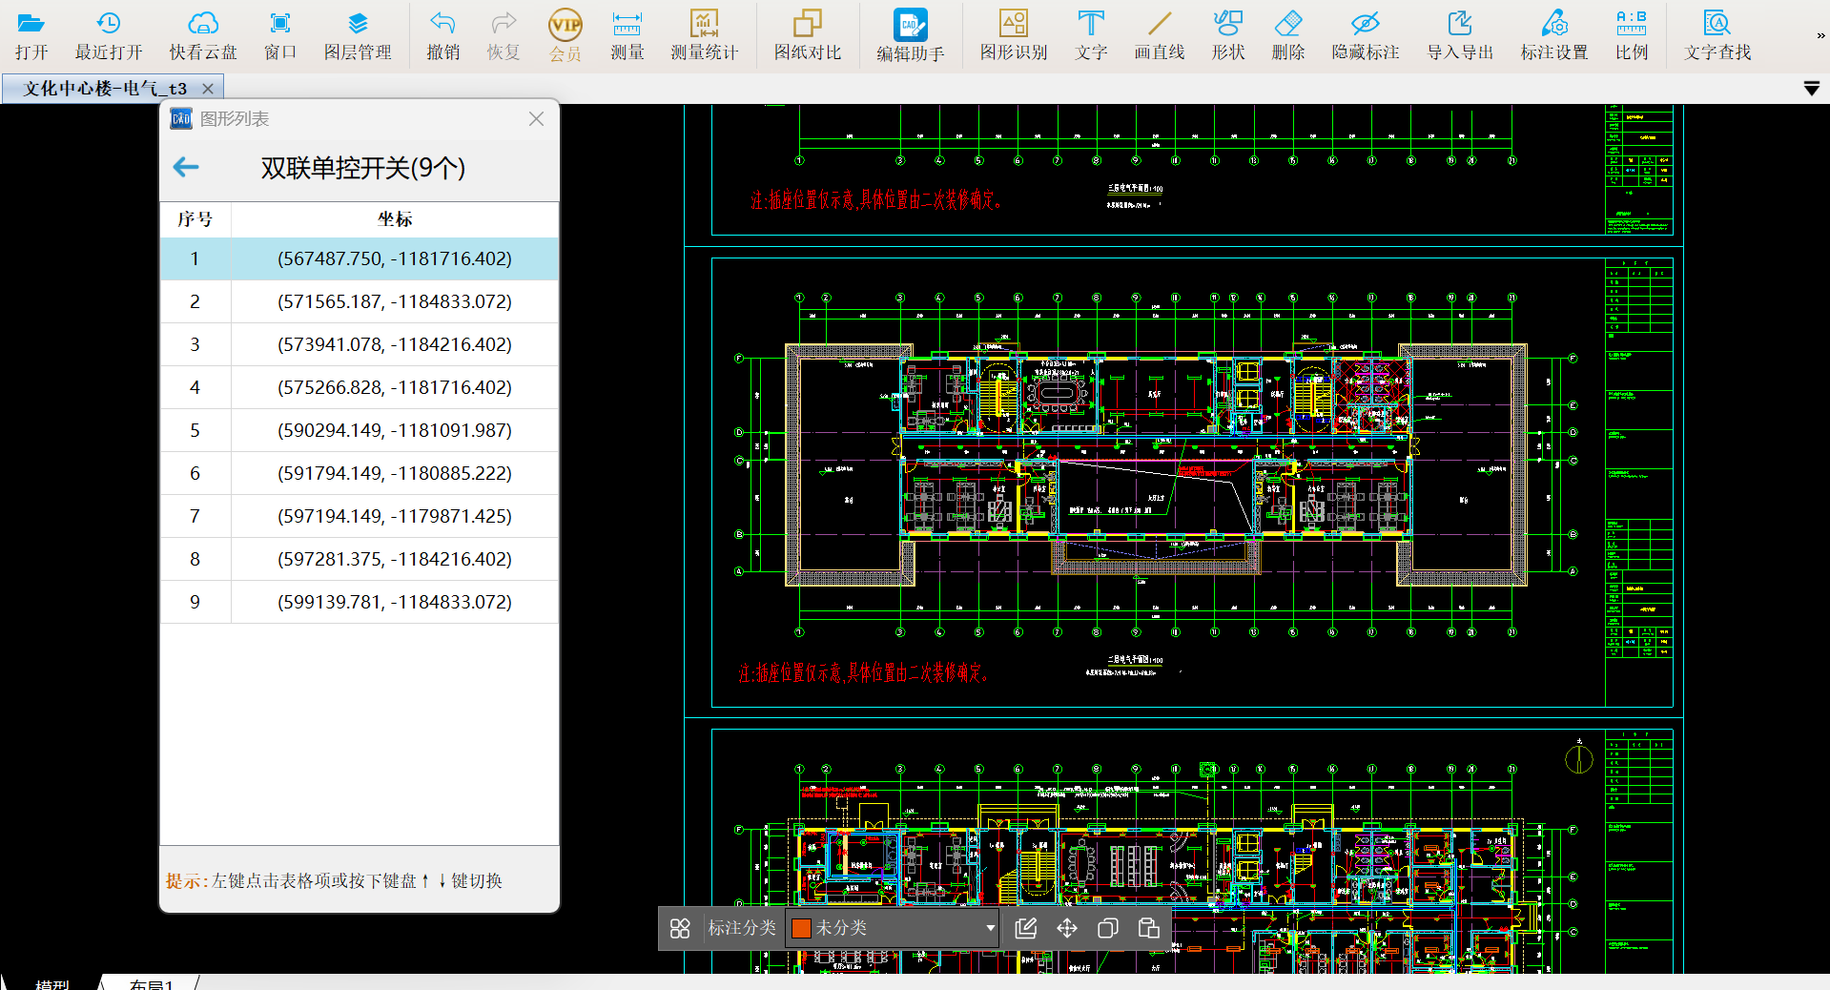Viewport: 1830px width, 990px height.
Task: Open the Shape Recognition (图形识别) tool
Action: click(x=1013, y=34)
